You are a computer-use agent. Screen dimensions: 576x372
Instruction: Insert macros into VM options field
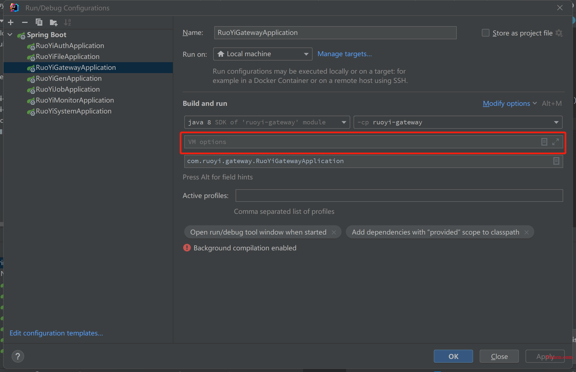[544, 142]
